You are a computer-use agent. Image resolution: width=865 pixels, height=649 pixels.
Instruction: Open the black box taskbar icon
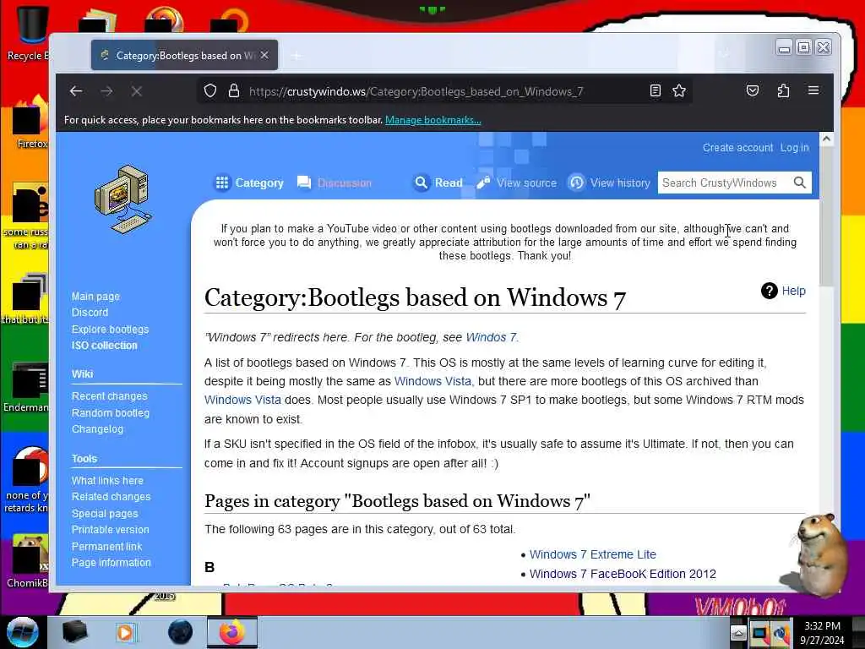click(x=74, y=632)
